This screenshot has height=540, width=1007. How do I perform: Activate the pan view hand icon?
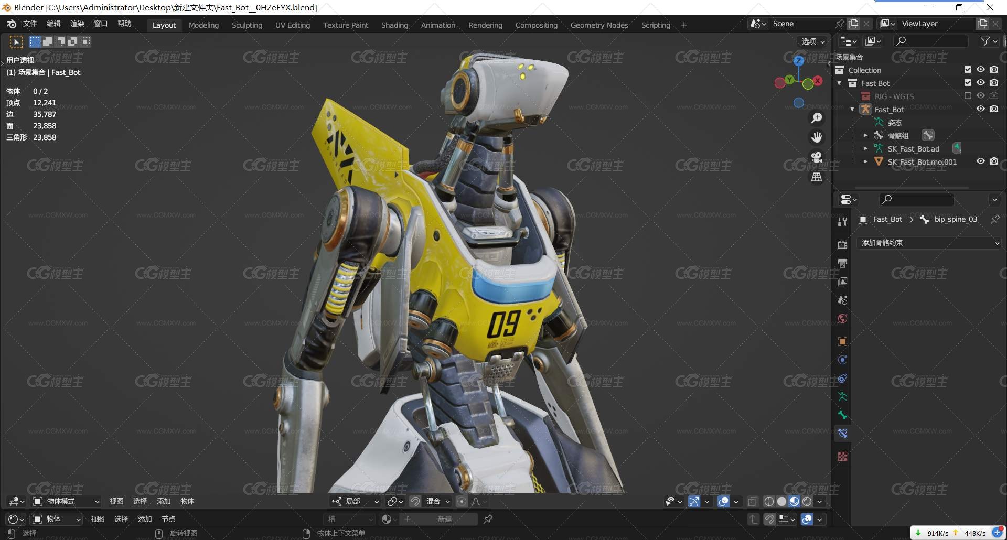pos(817,137)
